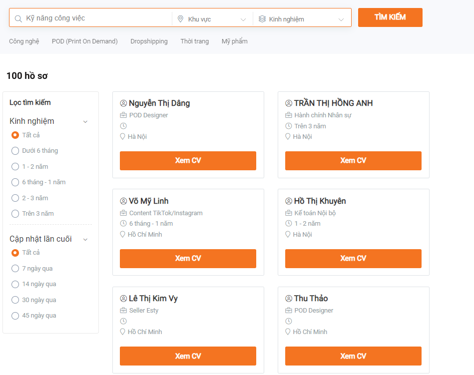Select the Dưới 6 tháng experience filter

click(15, 151)
